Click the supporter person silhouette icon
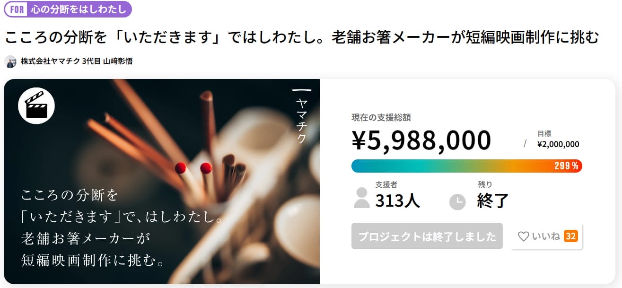This screenshot has height=288, width=622. (x=362, y=198)
